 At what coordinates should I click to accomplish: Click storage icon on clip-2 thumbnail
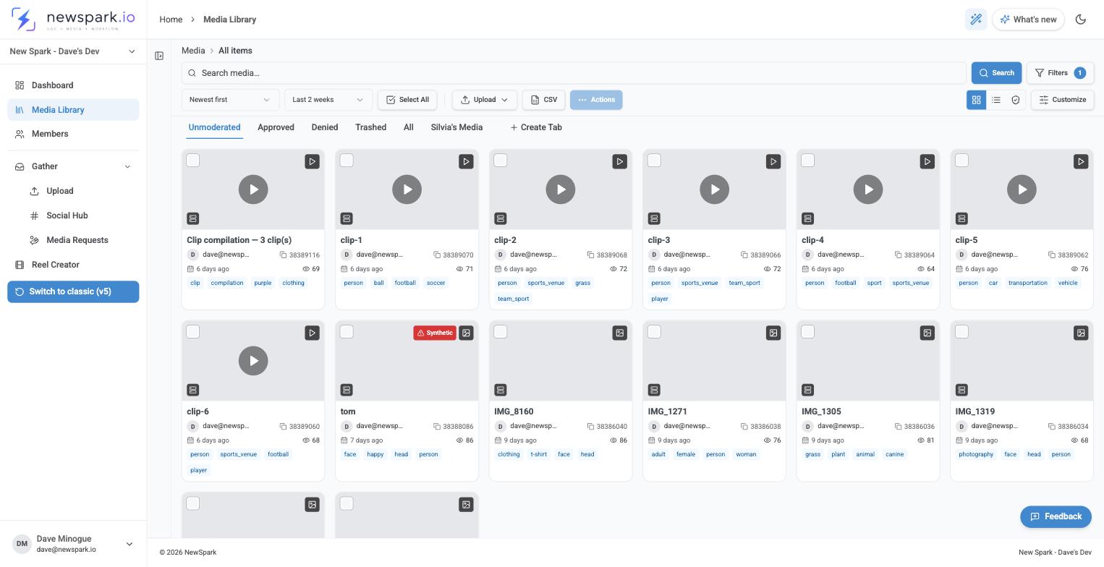coord(500,218)
